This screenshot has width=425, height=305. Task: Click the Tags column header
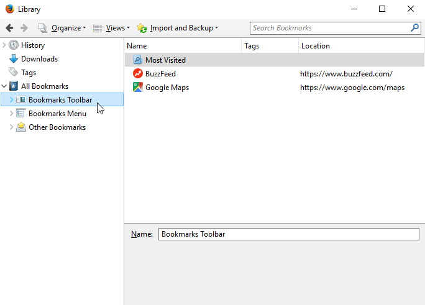tap(269, 46)
